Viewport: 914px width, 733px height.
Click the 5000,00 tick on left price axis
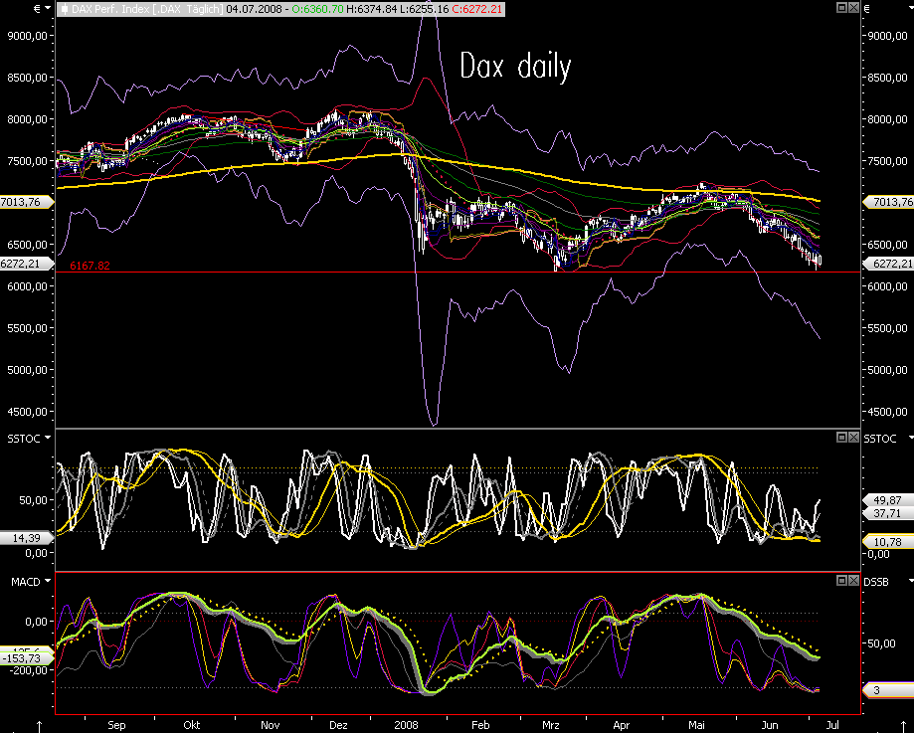[x=28, y=370]
